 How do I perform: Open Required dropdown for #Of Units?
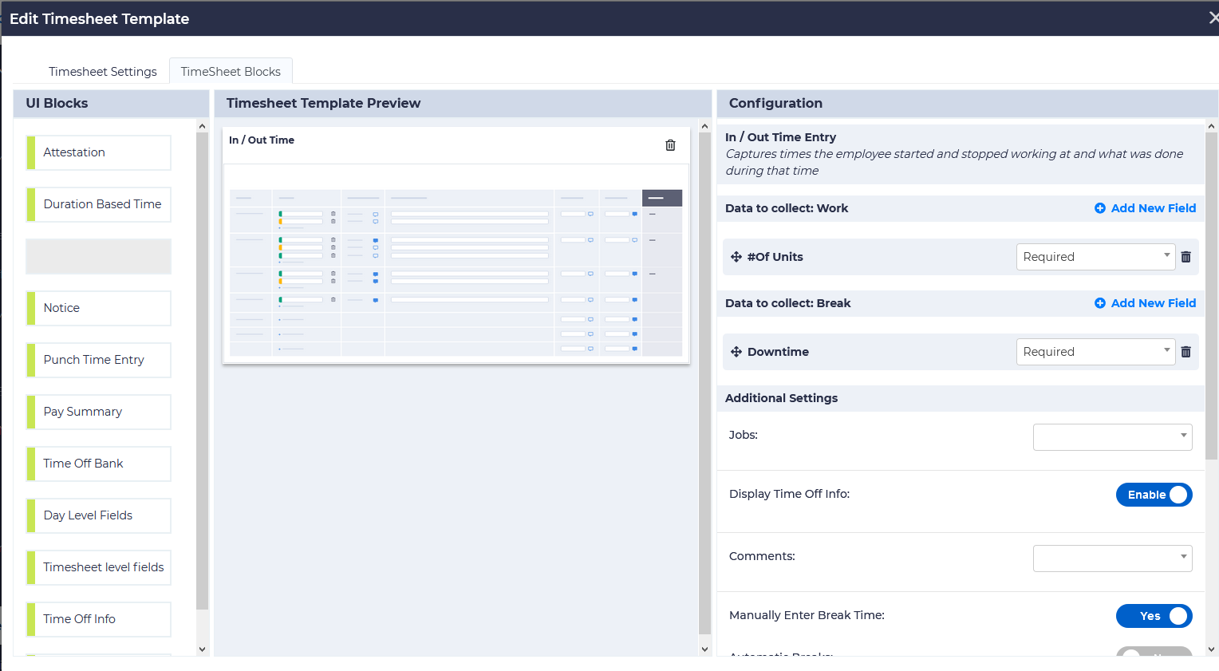click(1095, 257)
